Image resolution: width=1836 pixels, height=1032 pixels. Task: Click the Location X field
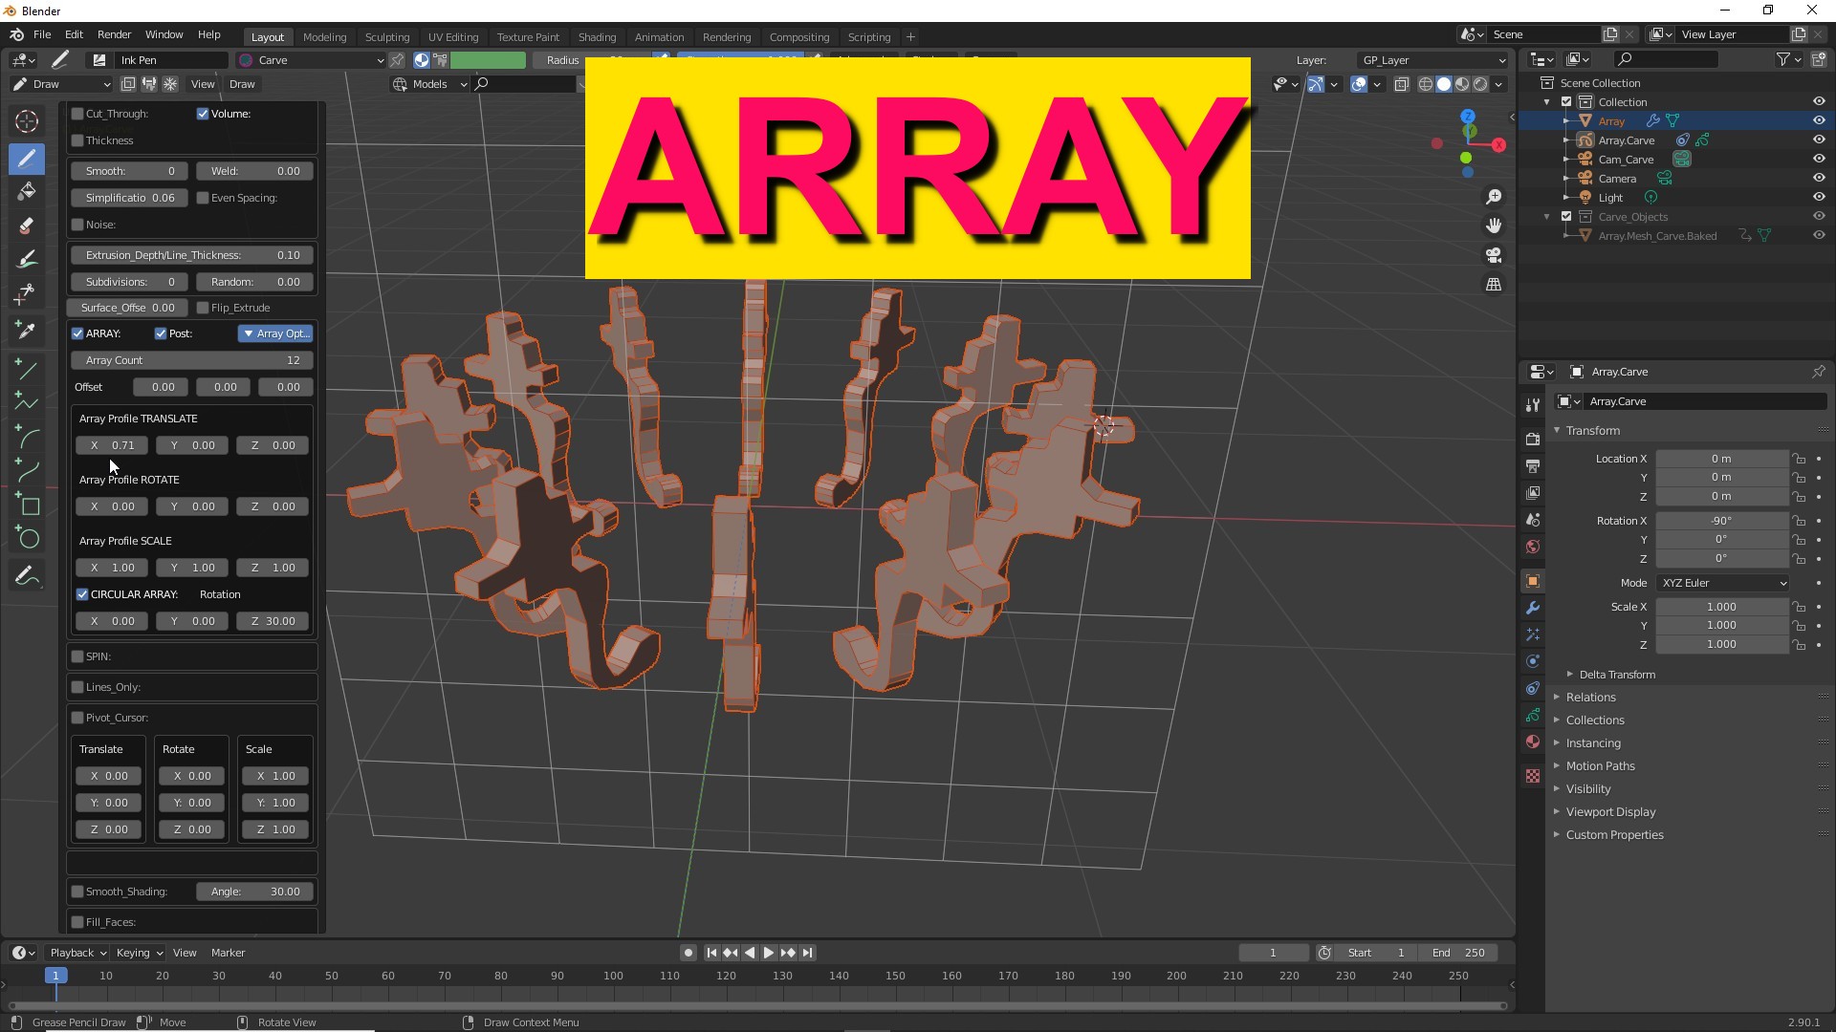1721,459
